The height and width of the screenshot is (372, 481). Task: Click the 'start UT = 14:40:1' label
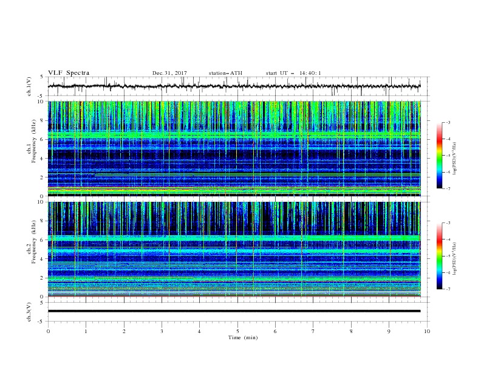coord(293,73)
